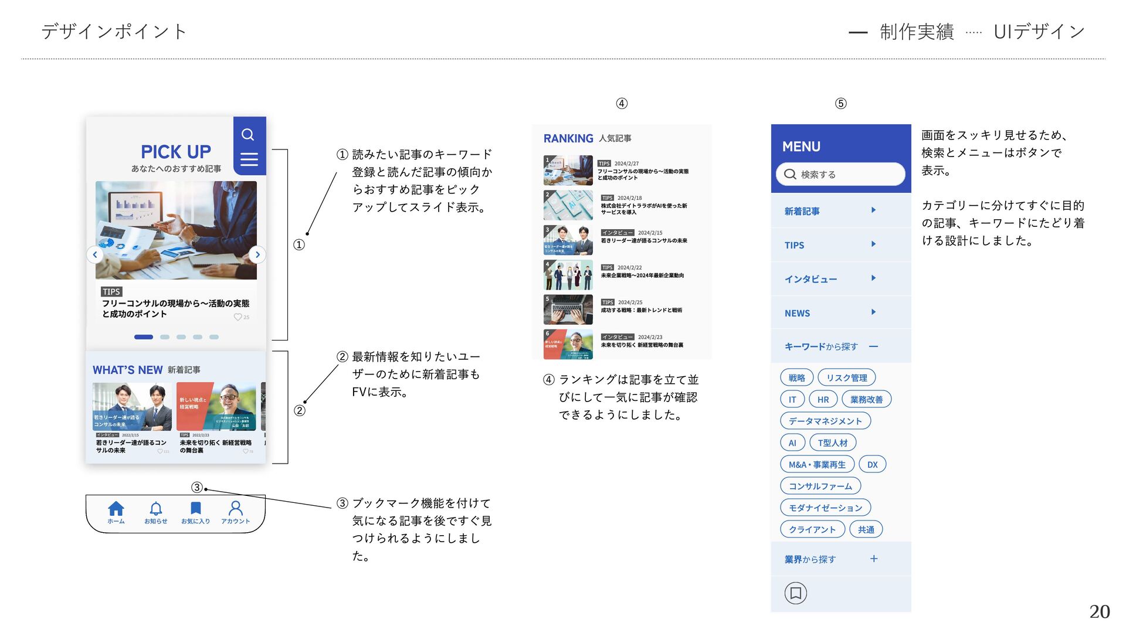Open the Account person icon

(x=236, y=508)
